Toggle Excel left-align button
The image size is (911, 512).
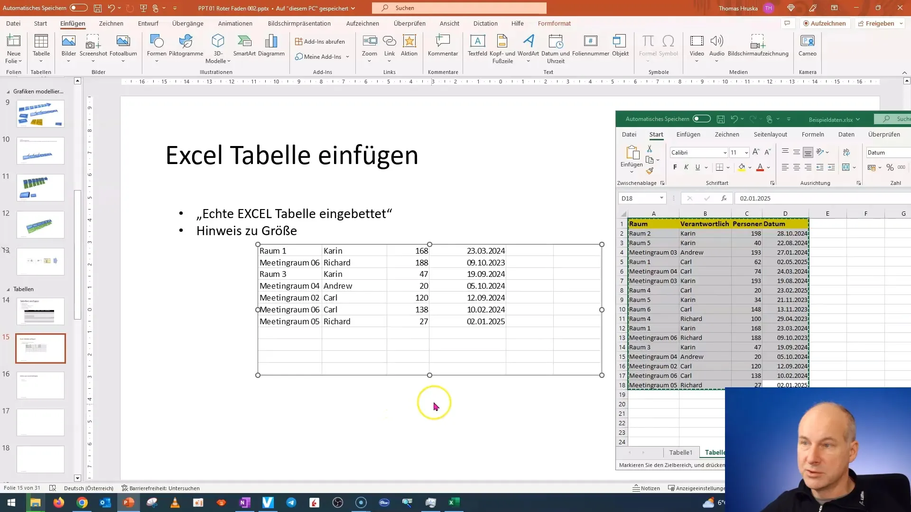pyautogui.click(x=785, y=167)
